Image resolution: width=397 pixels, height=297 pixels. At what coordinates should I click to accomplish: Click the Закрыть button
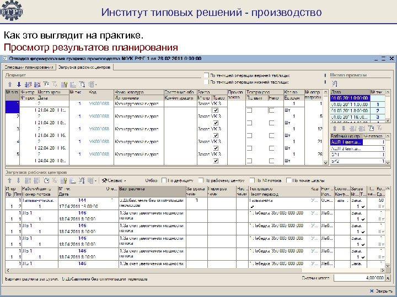pos(381,291)
